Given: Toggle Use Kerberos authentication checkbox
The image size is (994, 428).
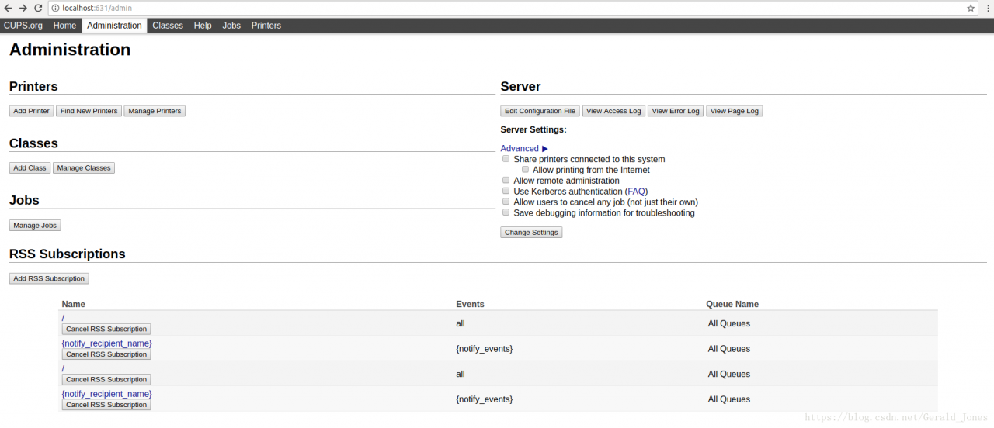Looking at the screenshot, I should click(506, 191).
